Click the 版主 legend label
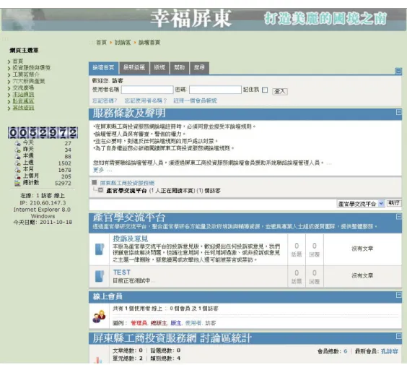 [x=176, y=323]
